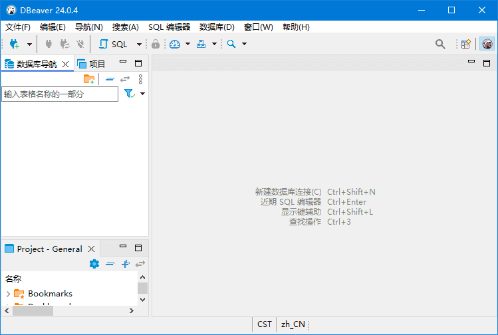This screenshot has height=335, width=498.
Task: Switch to the 项目 tab
Action: [x=92, y=64]
